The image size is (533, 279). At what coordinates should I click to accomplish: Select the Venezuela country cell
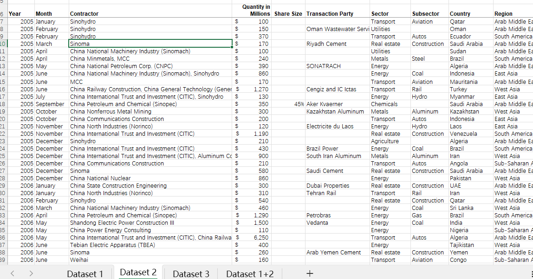click(x=471, y=134)
